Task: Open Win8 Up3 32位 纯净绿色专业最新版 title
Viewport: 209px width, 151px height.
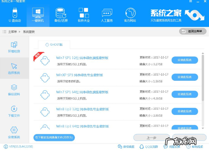Action: [x=82, y=109]
